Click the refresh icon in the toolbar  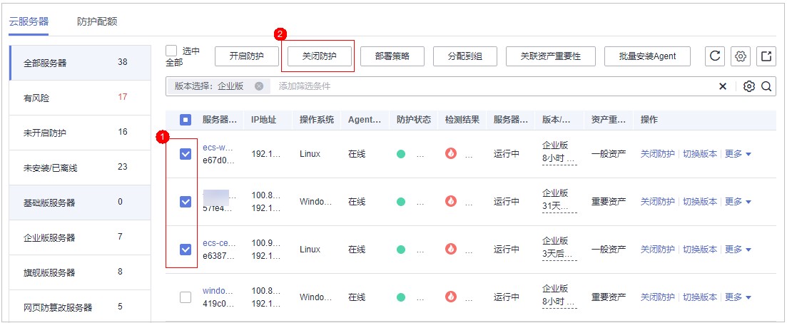[716, 56]
